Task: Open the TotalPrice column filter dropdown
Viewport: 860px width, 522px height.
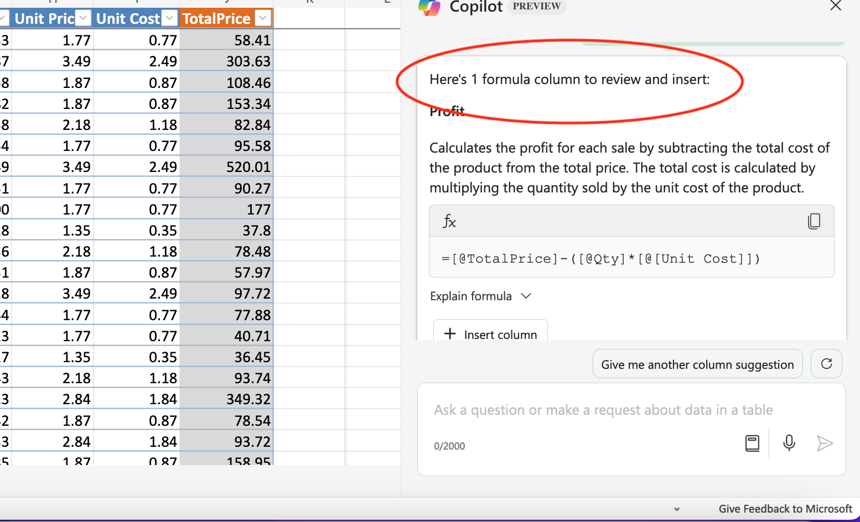Action: (263, 18)
